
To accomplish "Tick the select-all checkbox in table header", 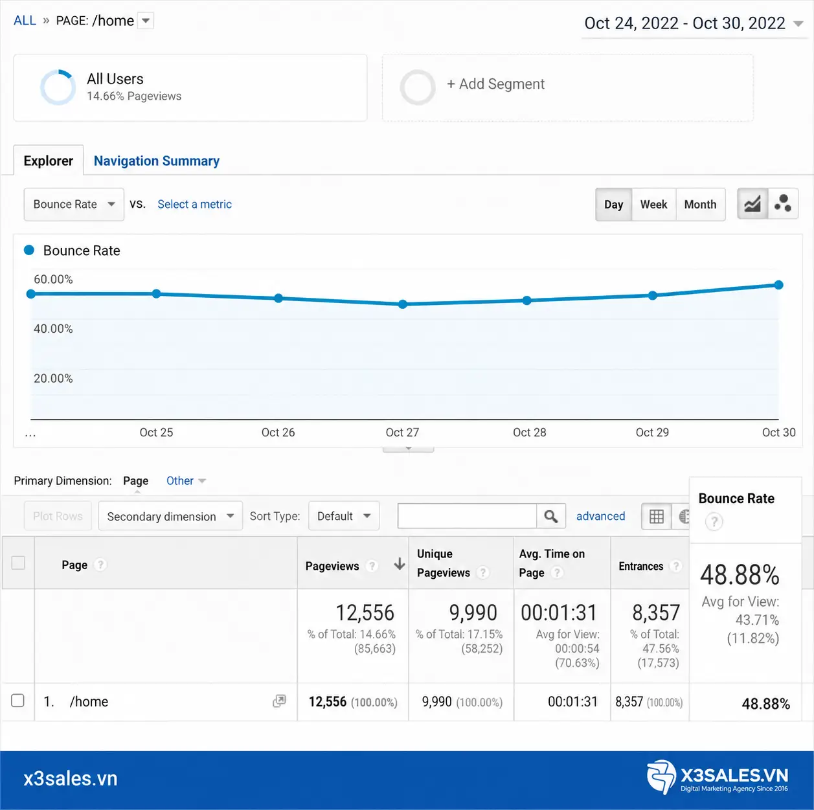I will (x=18, y=563).
